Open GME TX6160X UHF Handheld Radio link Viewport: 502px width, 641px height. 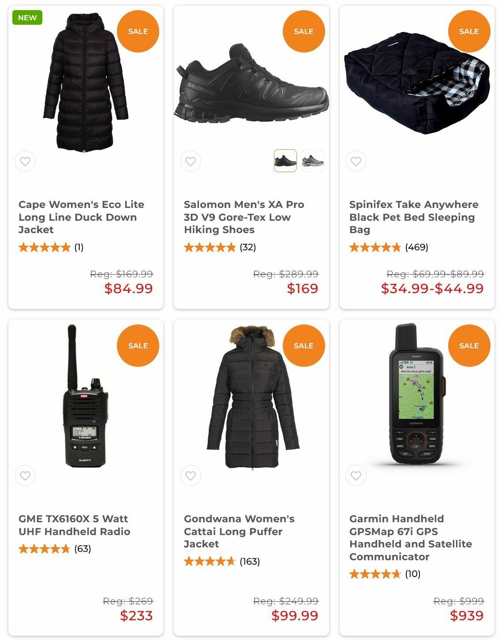tap(75, 525)
